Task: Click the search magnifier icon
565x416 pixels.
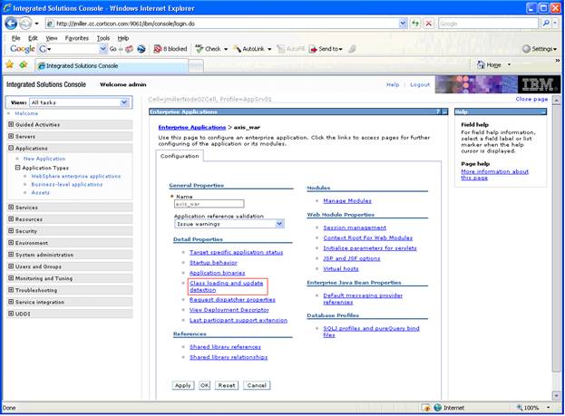Action: point(546,24)
